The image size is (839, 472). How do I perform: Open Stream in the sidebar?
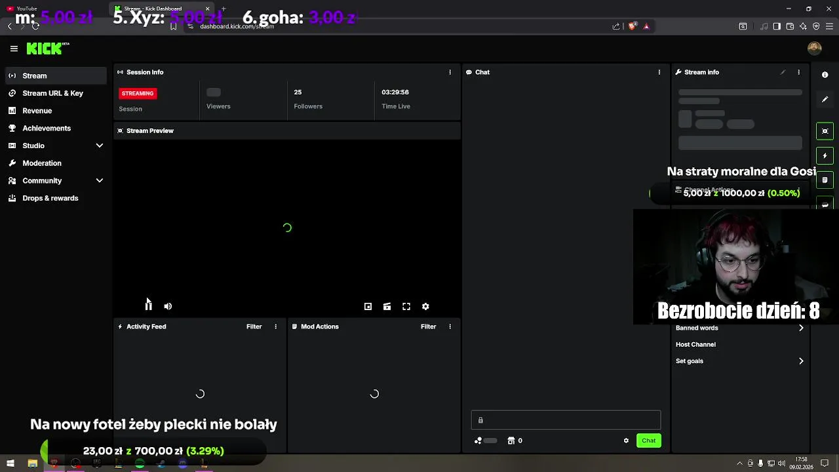[x=56, y=75]
